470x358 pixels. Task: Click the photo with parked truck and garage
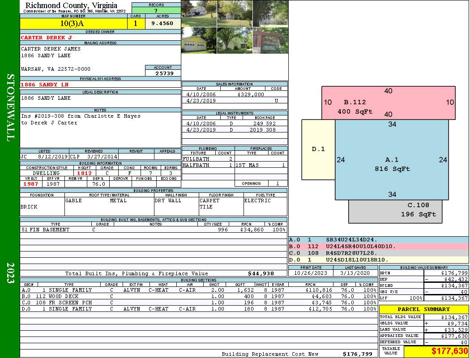point(199,13)
